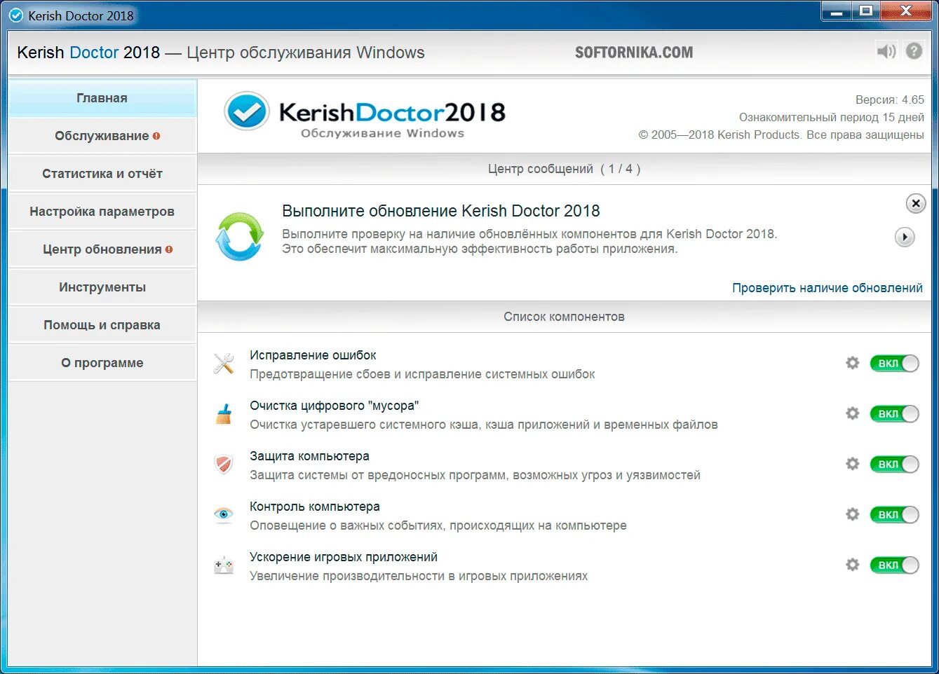Open Помощь и справка
This screenshot has width=939, height=674.
[102, 324]
